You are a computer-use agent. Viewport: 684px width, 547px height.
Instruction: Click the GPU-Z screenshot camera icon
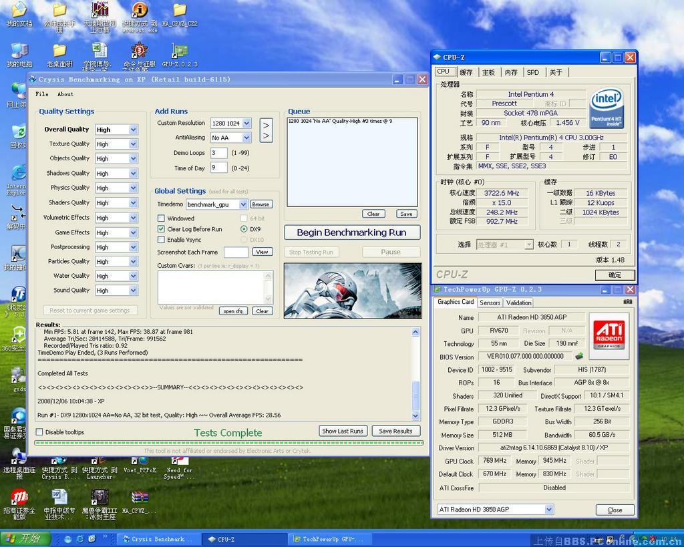pos(627,302)
